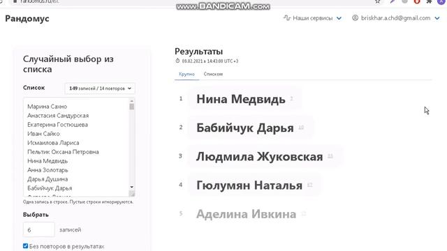Open account menu briskhar.a.chd@gmail.com

(x=396, y=18)
